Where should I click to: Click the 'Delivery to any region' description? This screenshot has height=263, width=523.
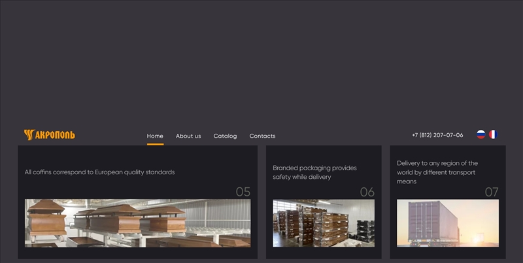[x=437, y=172]
